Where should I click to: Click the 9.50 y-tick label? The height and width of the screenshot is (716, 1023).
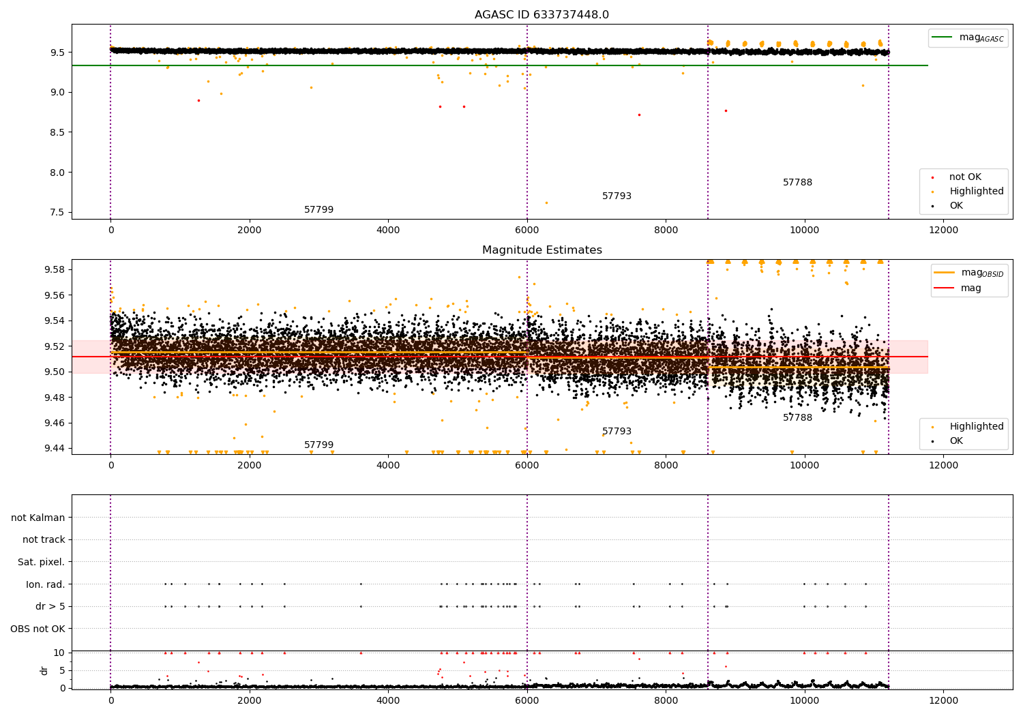tap(54, 372)
